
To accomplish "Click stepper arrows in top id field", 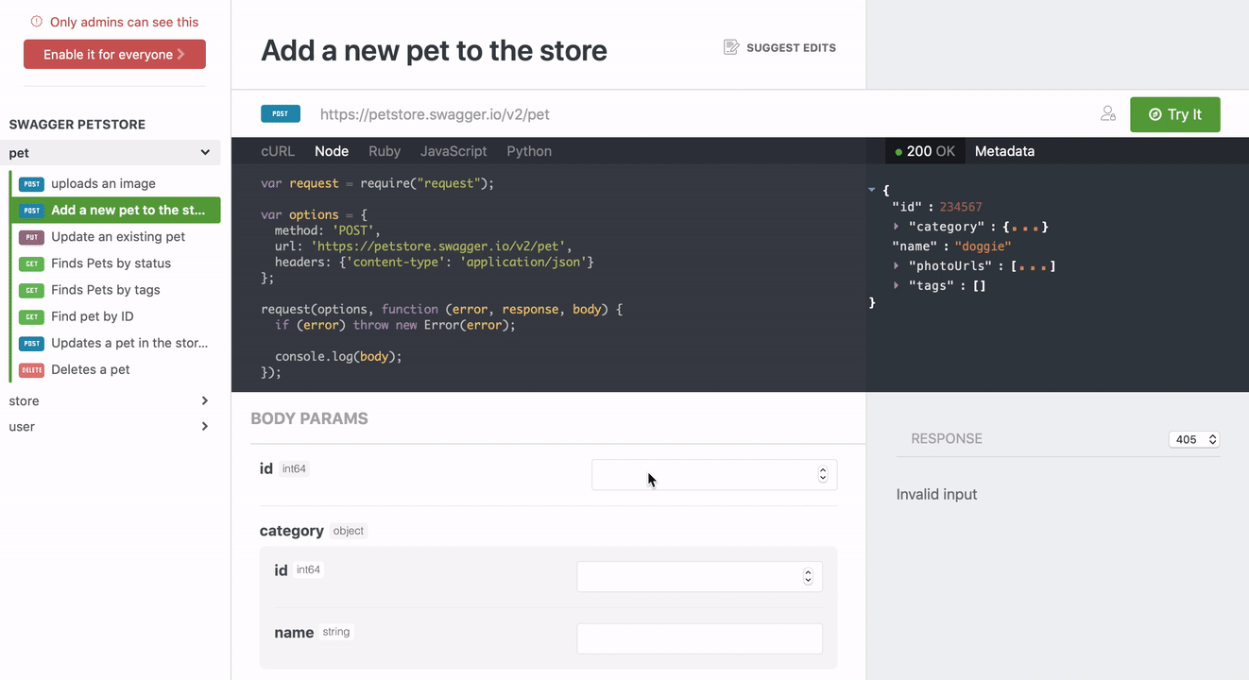I will click(823, 475).
